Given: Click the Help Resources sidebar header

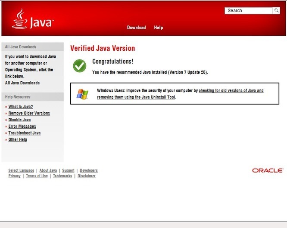Looking at the screenshot, I should (x=33, y=97).
